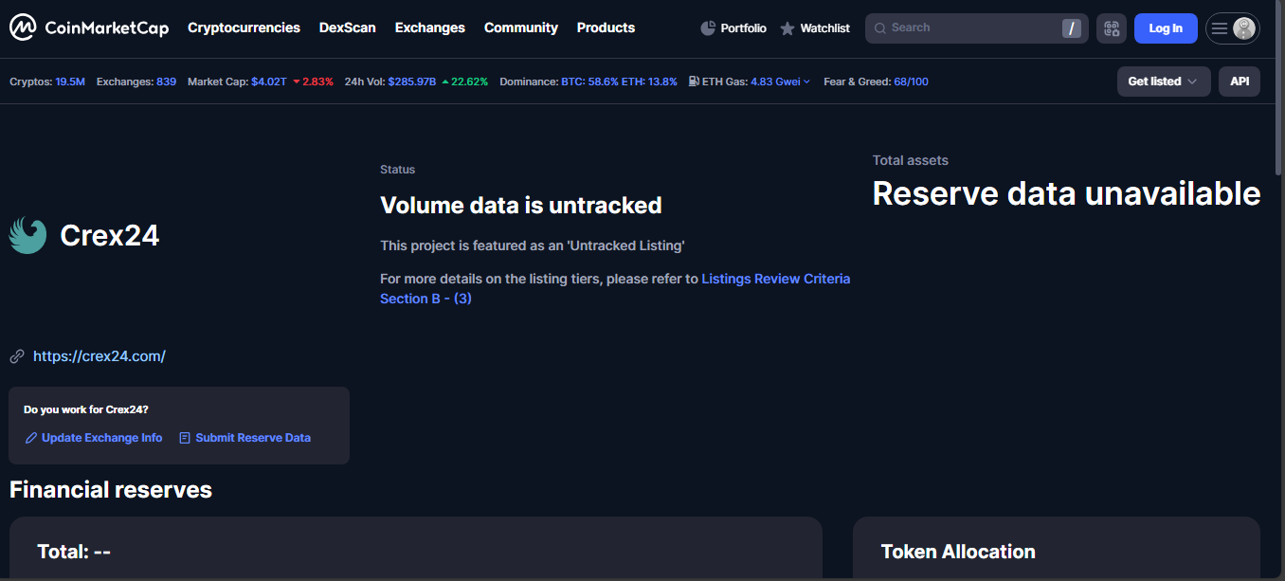Expand the Get listed dropdown

1163,82
